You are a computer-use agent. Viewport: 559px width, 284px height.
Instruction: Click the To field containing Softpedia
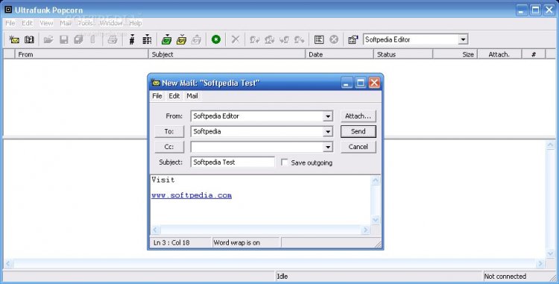coord(256,131)
